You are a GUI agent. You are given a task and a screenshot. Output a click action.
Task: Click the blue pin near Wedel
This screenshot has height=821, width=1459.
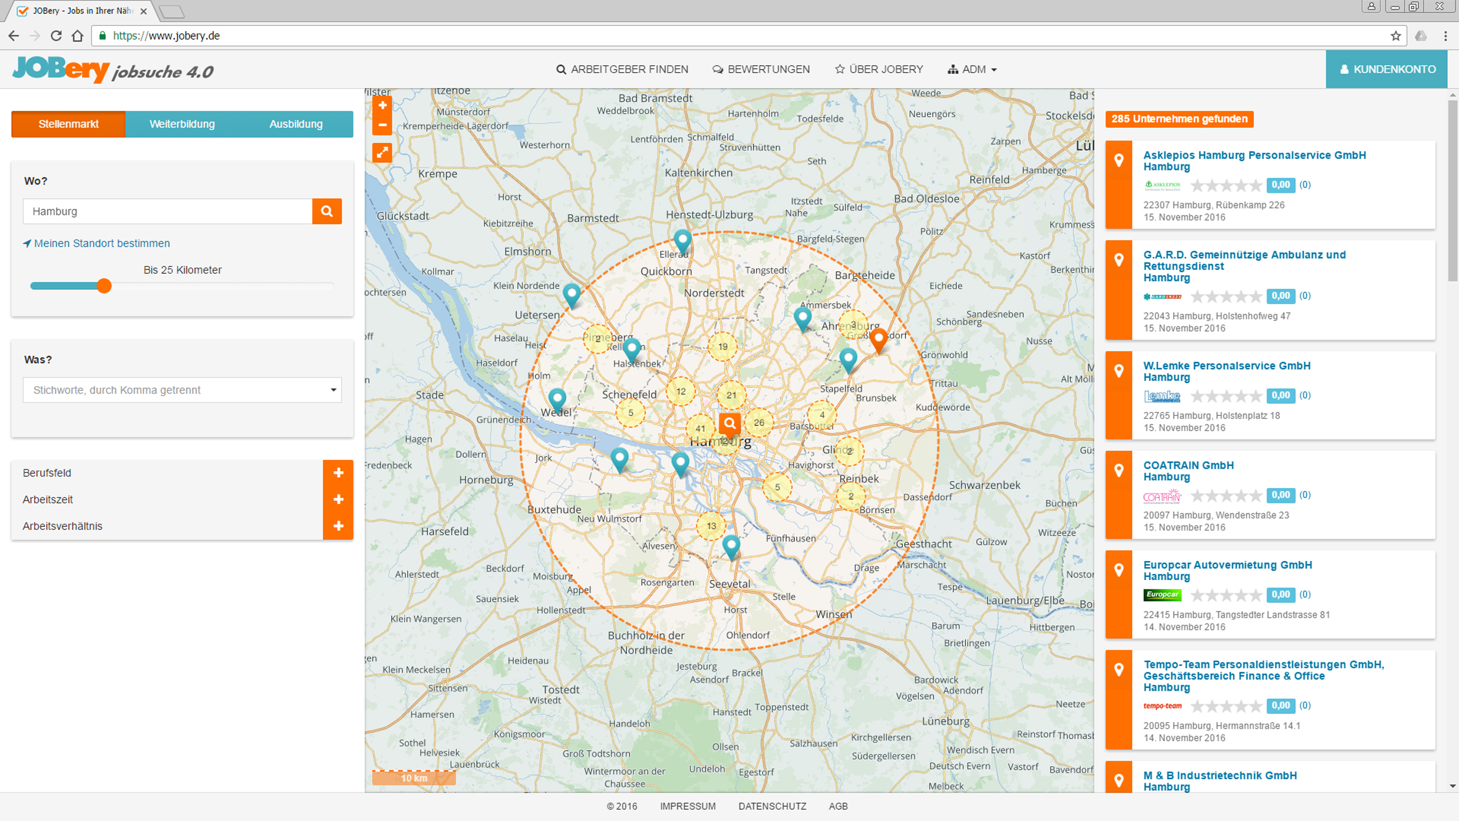[557, 400]
